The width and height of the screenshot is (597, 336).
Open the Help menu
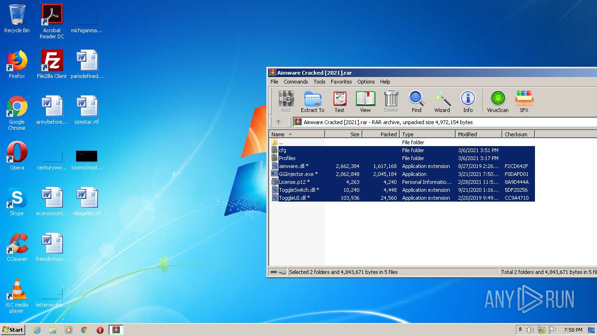click(x=385, y=82)
